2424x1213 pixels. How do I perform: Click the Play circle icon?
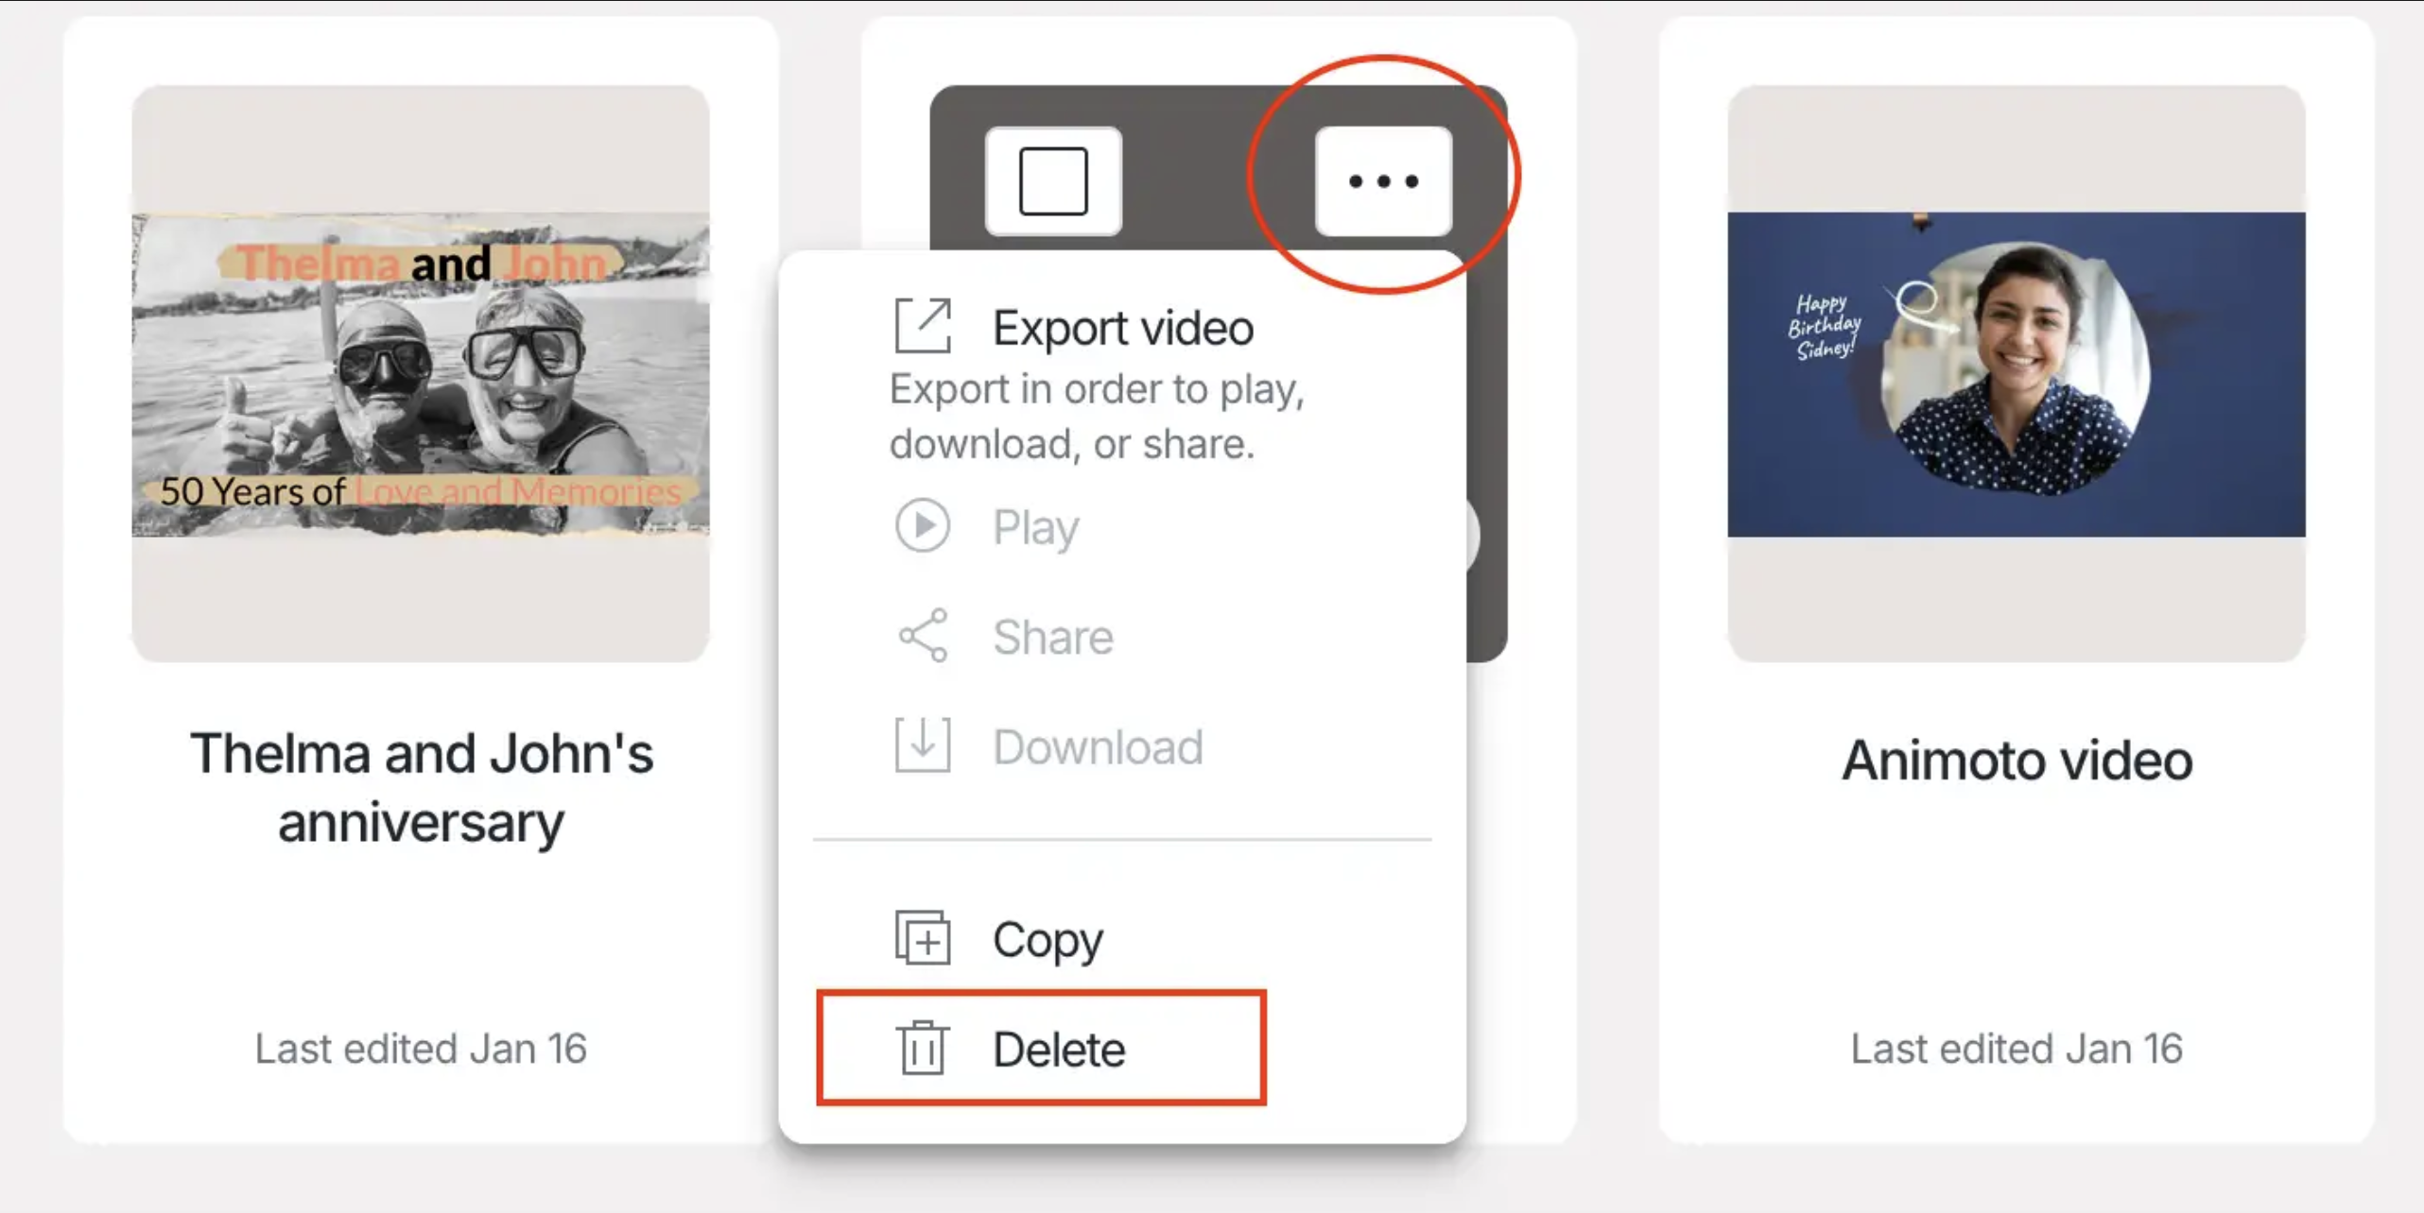click(x=922, y=525)
